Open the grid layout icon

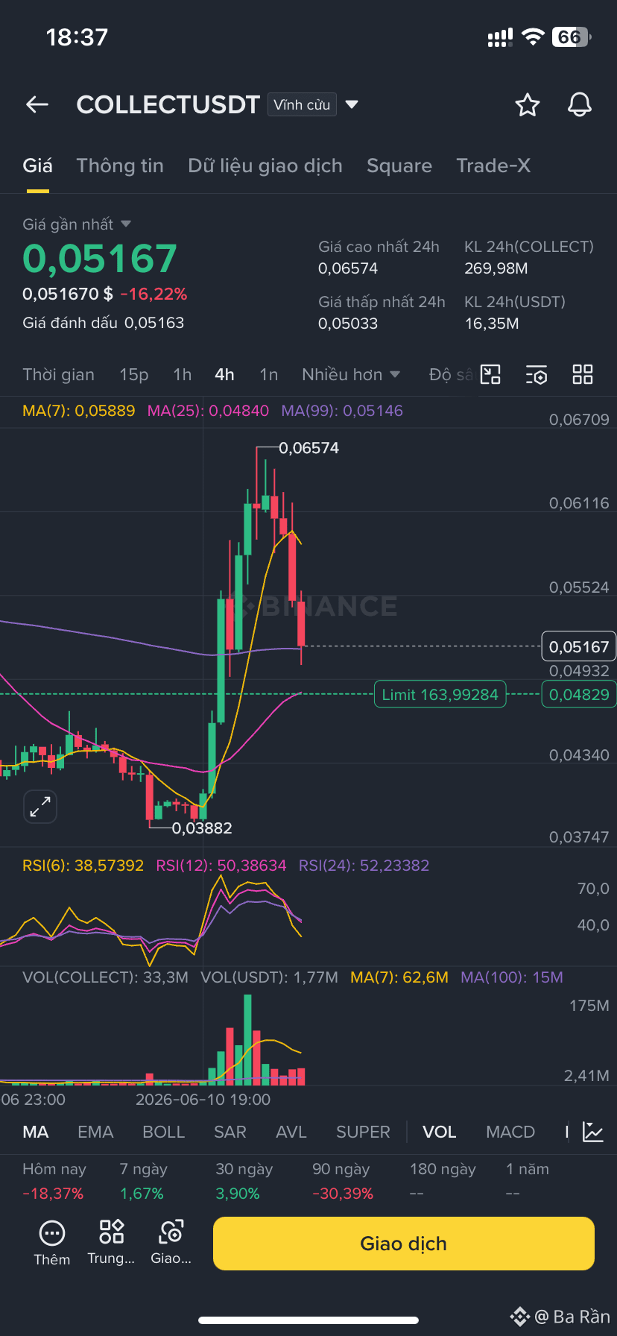point(583,374)
